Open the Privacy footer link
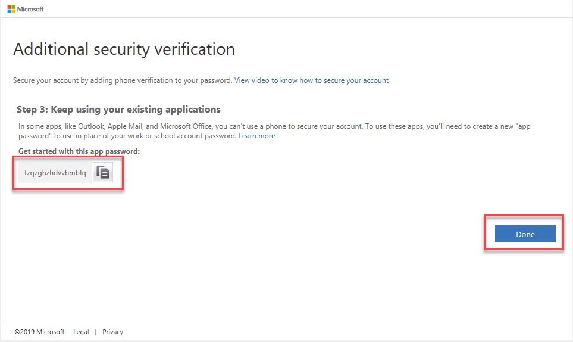 pos(112,332)
